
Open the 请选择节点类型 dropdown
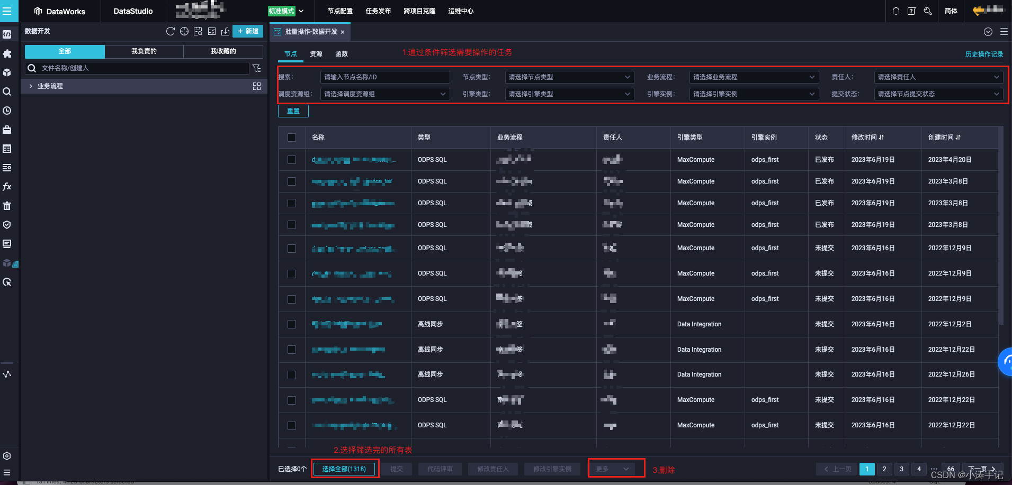pos(569,77)
